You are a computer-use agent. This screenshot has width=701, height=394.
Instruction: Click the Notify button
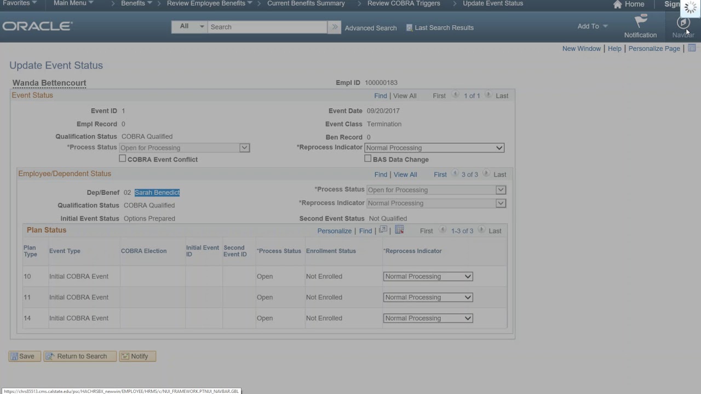click(x=137, y=356)
